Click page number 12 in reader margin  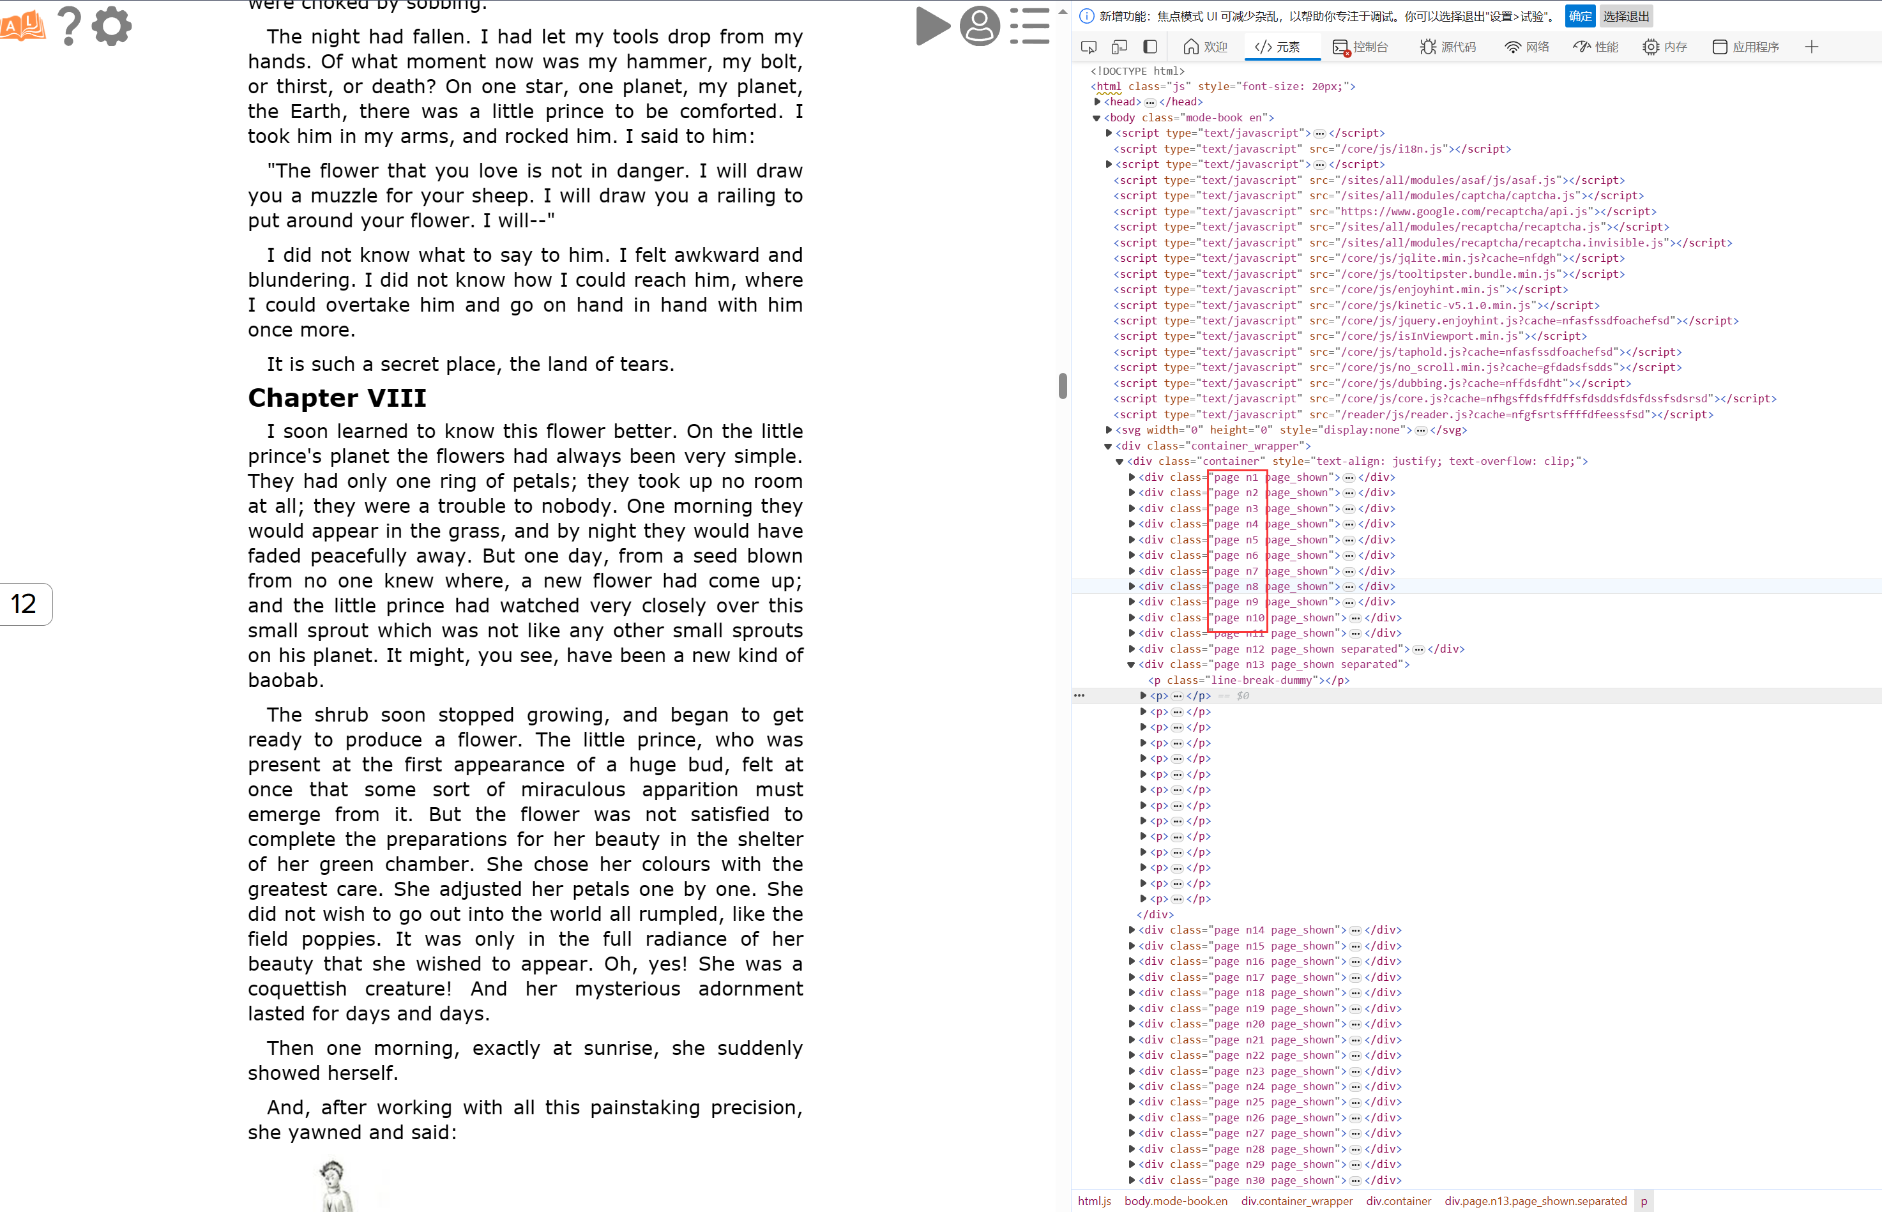24,603
